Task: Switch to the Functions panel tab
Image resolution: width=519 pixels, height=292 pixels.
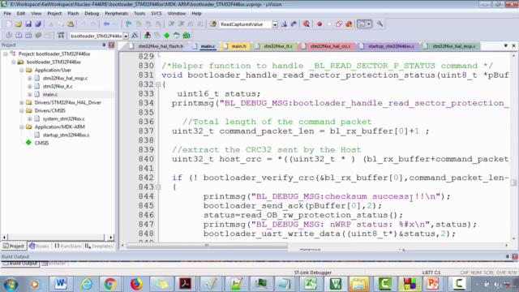Action: pyautogui.click(x=67, y=246)
